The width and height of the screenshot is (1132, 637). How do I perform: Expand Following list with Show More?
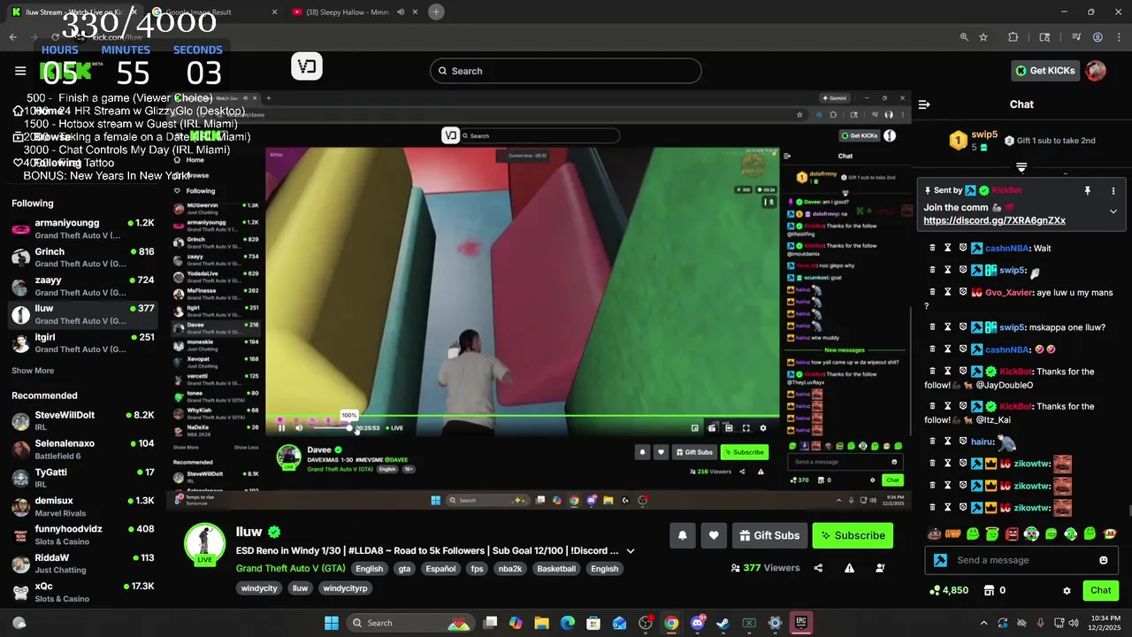[x=33, y=371]
